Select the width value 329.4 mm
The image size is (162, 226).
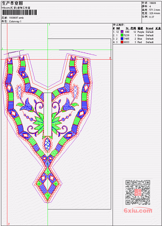(x=154, y=13)
